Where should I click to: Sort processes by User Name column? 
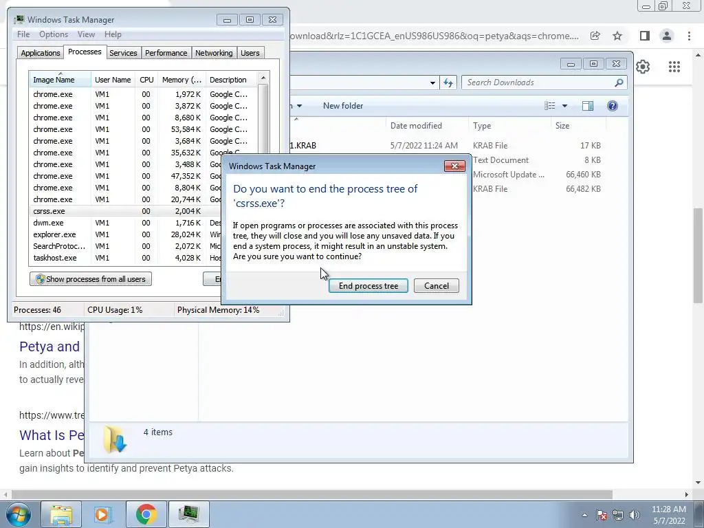[x=113, y=80]
